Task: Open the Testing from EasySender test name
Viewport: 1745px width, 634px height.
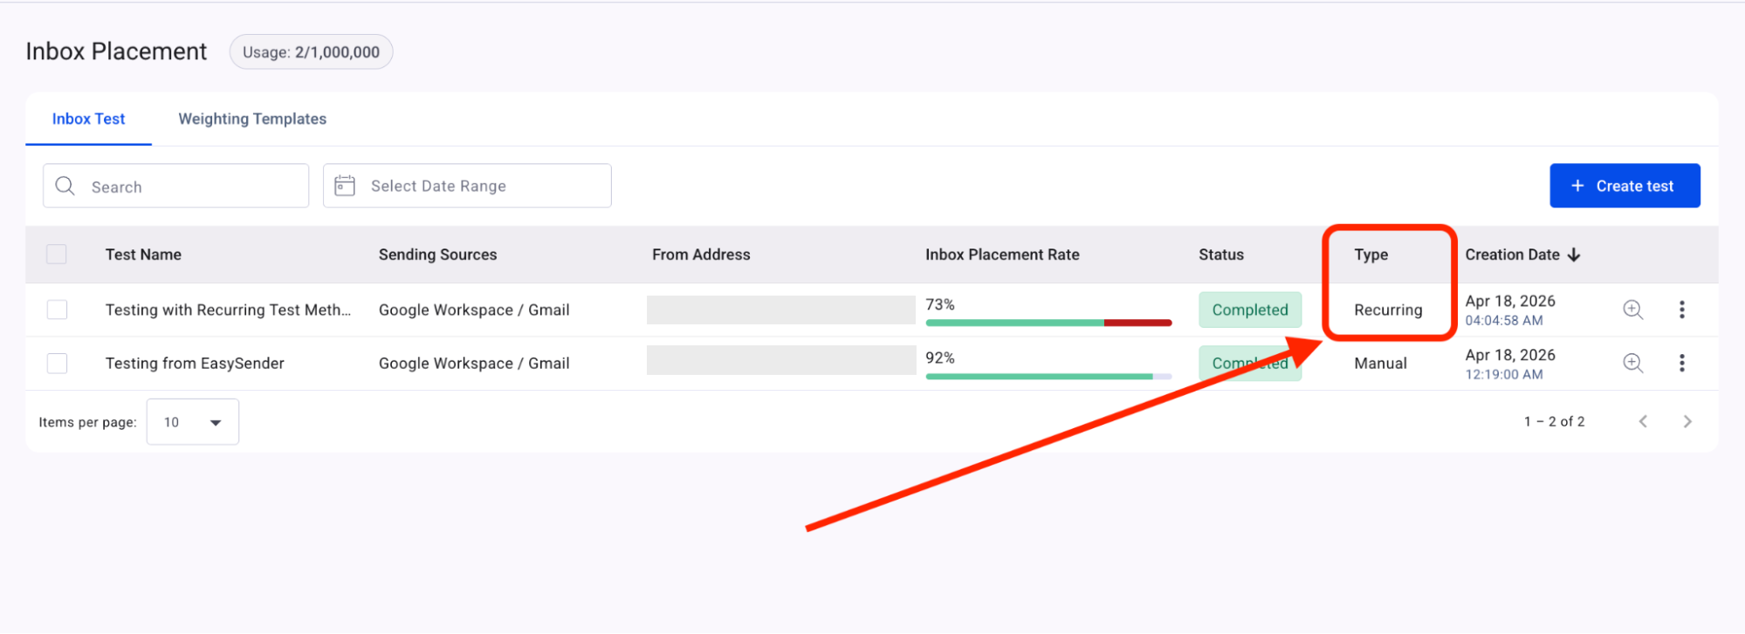Action: click(x=195, y=363)
